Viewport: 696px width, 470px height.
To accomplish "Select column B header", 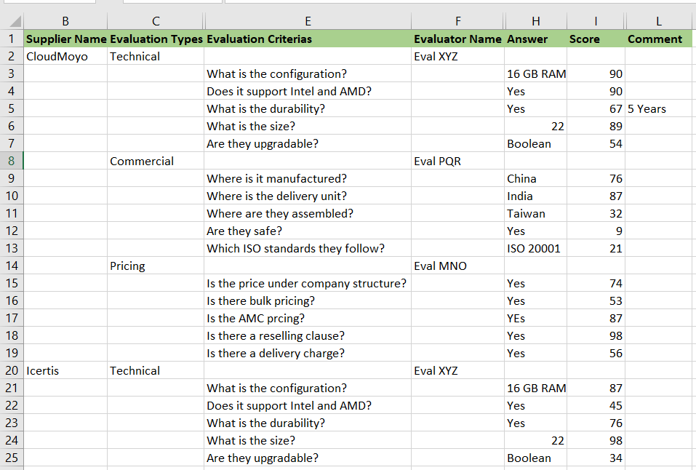I will coord(65,22).
